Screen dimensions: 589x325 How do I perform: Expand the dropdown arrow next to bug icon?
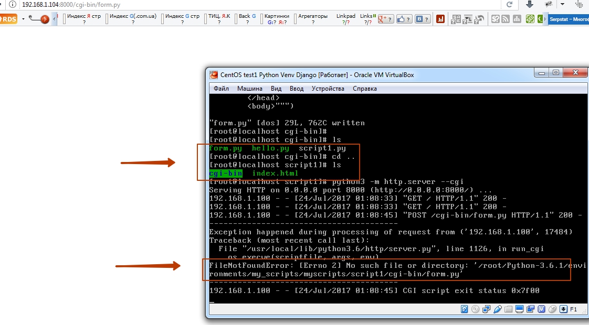(x=563, y=5)
